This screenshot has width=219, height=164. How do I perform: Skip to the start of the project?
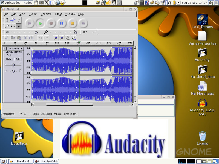(x=30, y=23)
